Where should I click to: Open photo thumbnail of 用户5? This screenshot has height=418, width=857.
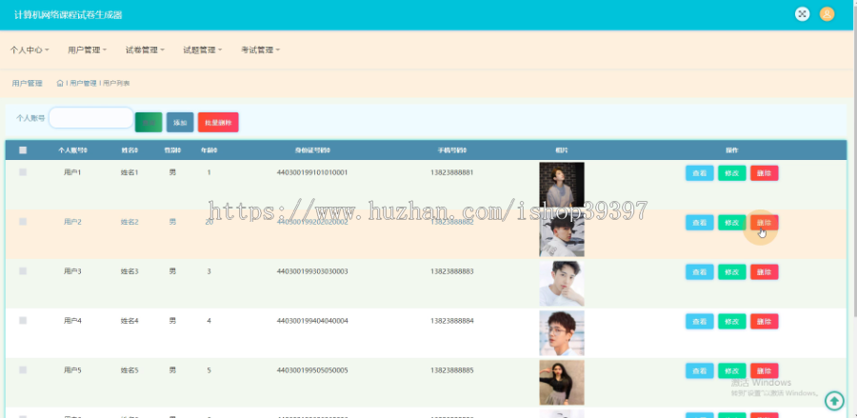tap(562, 383)
